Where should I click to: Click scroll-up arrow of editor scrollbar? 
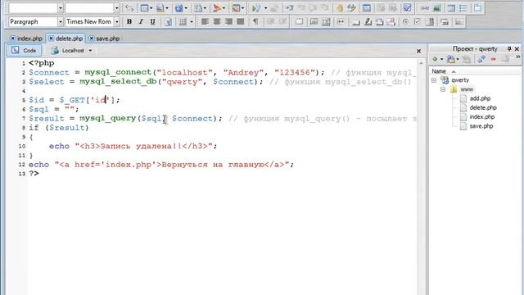[x=421, y=63]
